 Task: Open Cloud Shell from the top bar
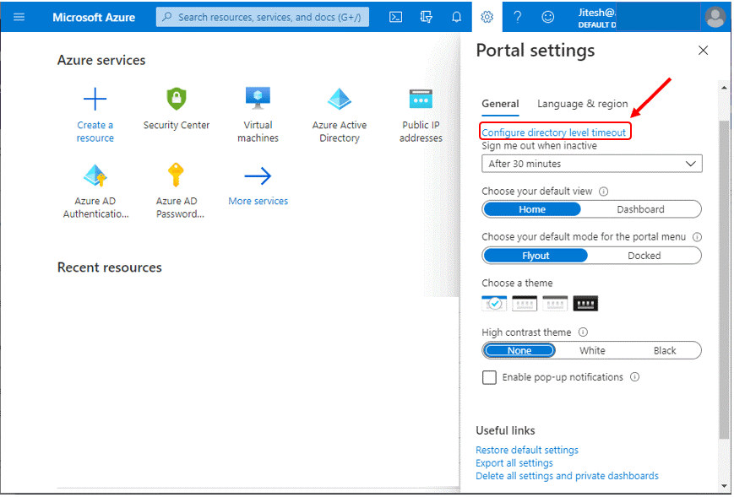(396, 18)
